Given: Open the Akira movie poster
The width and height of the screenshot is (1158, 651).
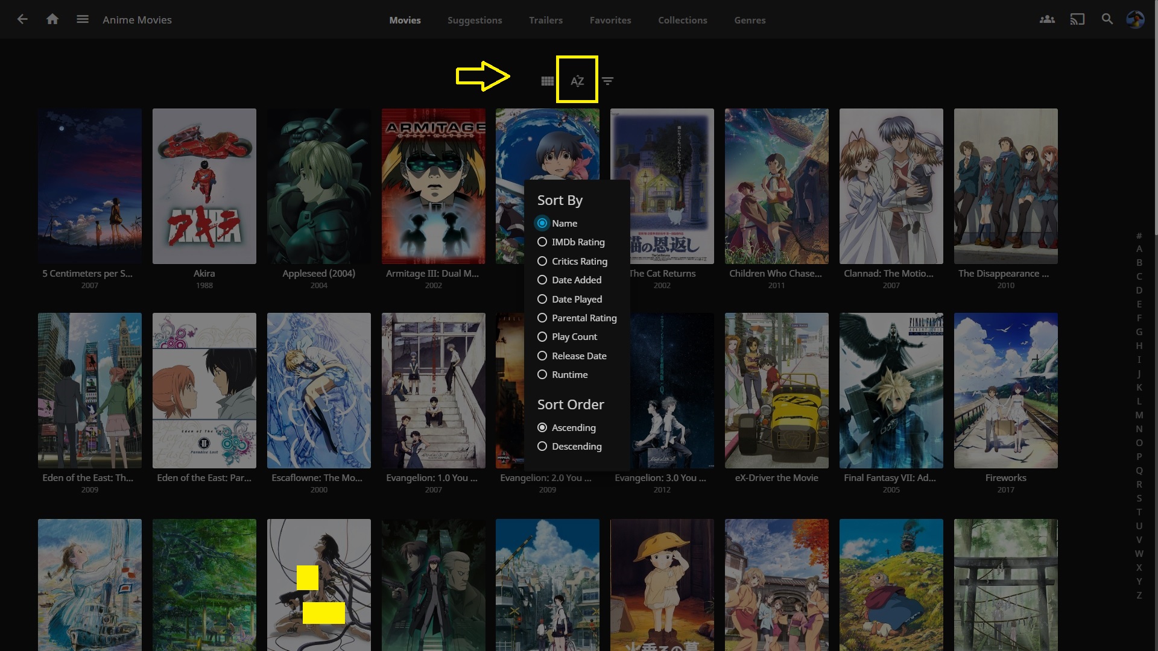Looking at the screenshot, I should [x=204, y=186].
